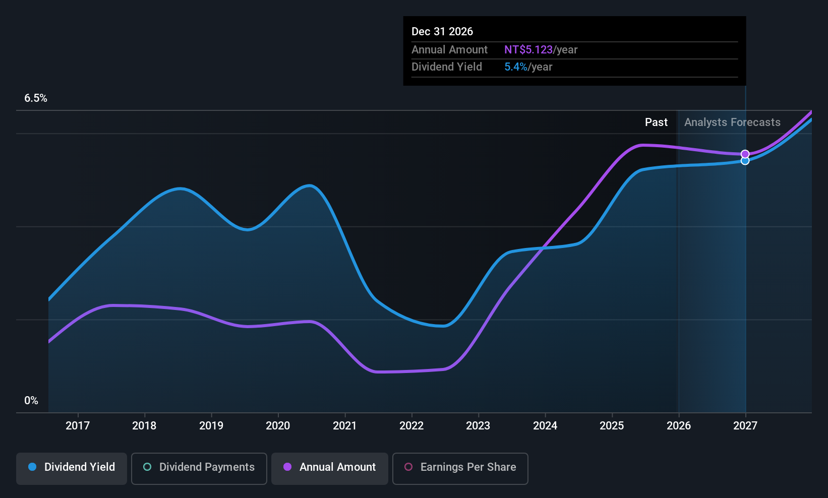Click the 5.4%/year dividend yield value

[x=528, y=67]
